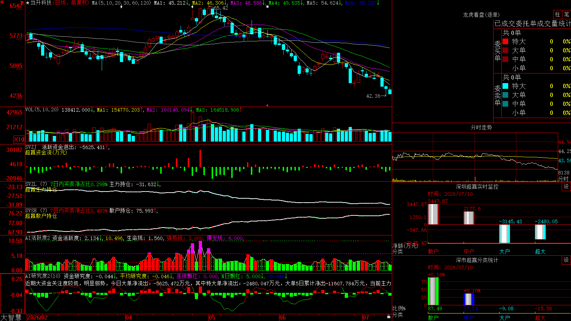571x321 pixels.
Task: Click the magenta MA3: 48.586 value
Action: [247, 3]
